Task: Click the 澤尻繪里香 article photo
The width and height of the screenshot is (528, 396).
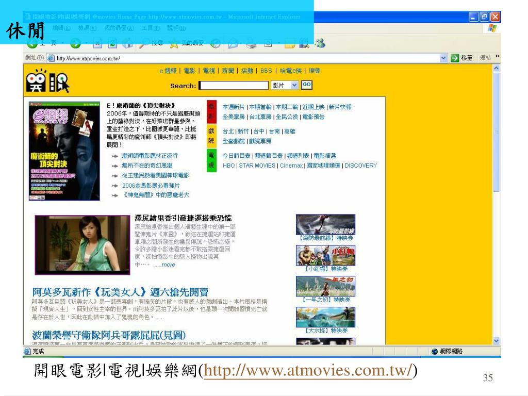Action: (x=82, y=245)
